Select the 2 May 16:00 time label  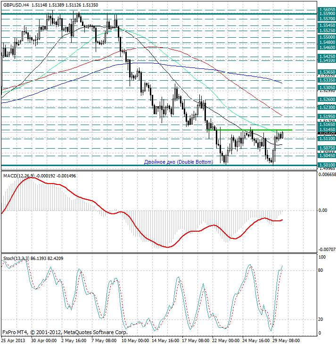[x=74, y=341]
